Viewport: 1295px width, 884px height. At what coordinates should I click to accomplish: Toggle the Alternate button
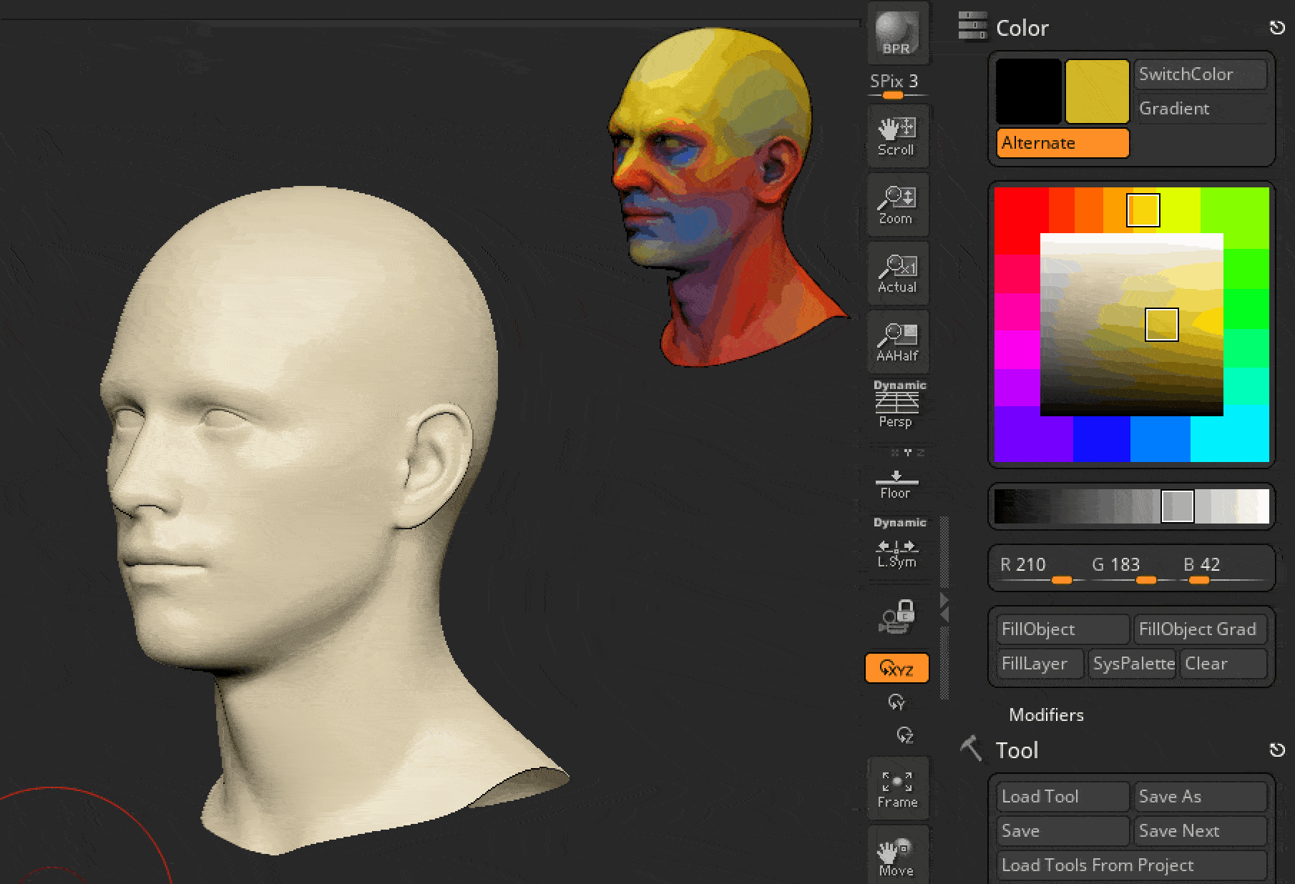click(1062, 143)
